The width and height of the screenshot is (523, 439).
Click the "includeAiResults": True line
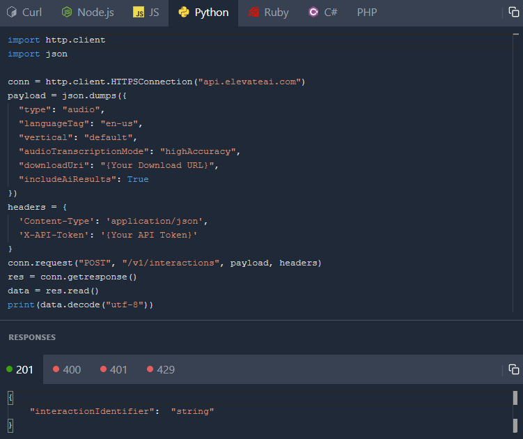pyautogui.click(x=84, y=180)
